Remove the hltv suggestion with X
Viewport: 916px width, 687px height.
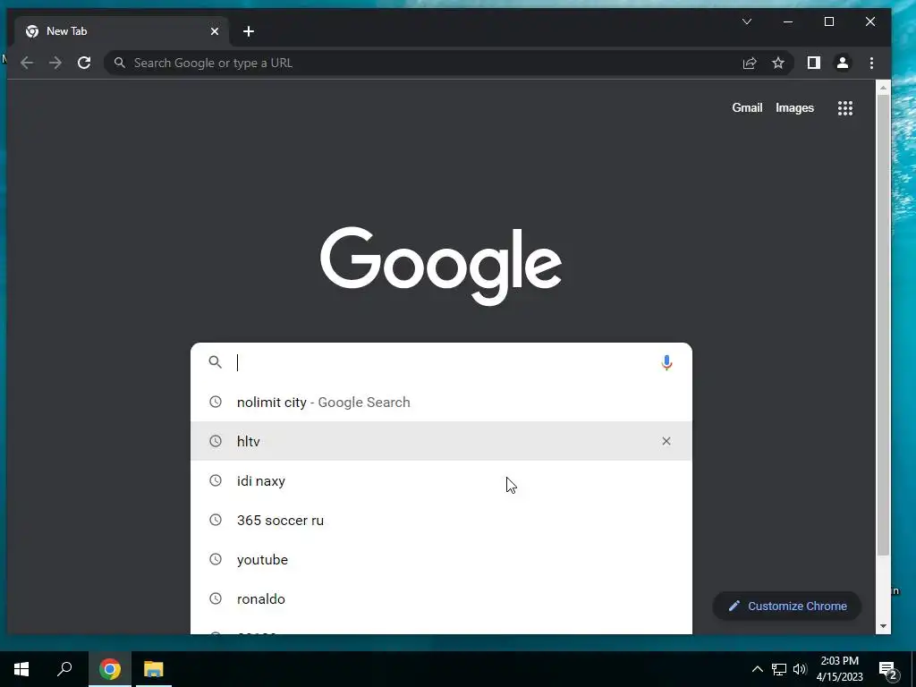click(666, 441)
